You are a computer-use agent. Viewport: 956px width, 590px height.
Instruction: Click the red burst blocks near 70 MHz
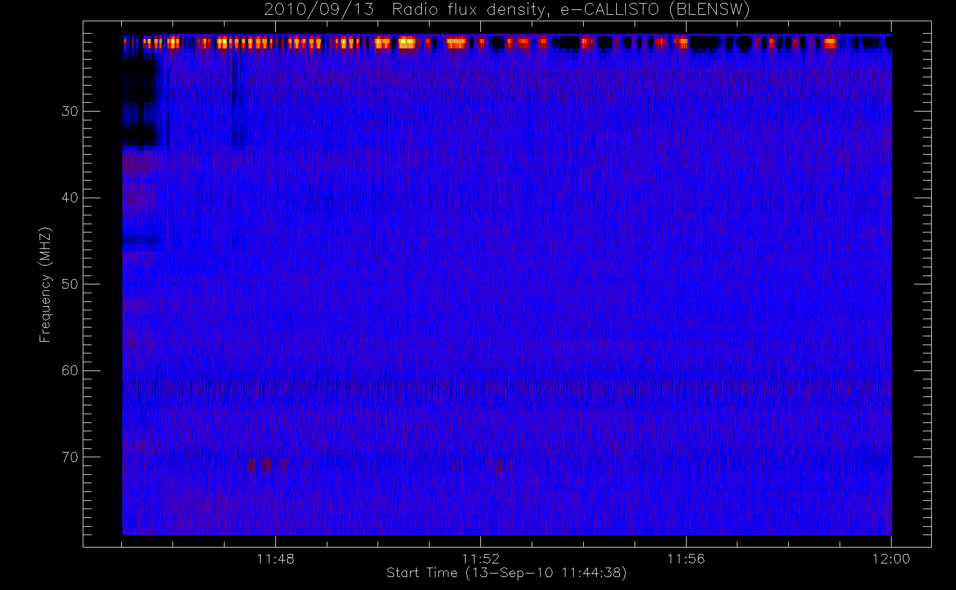tap(268, 465)
